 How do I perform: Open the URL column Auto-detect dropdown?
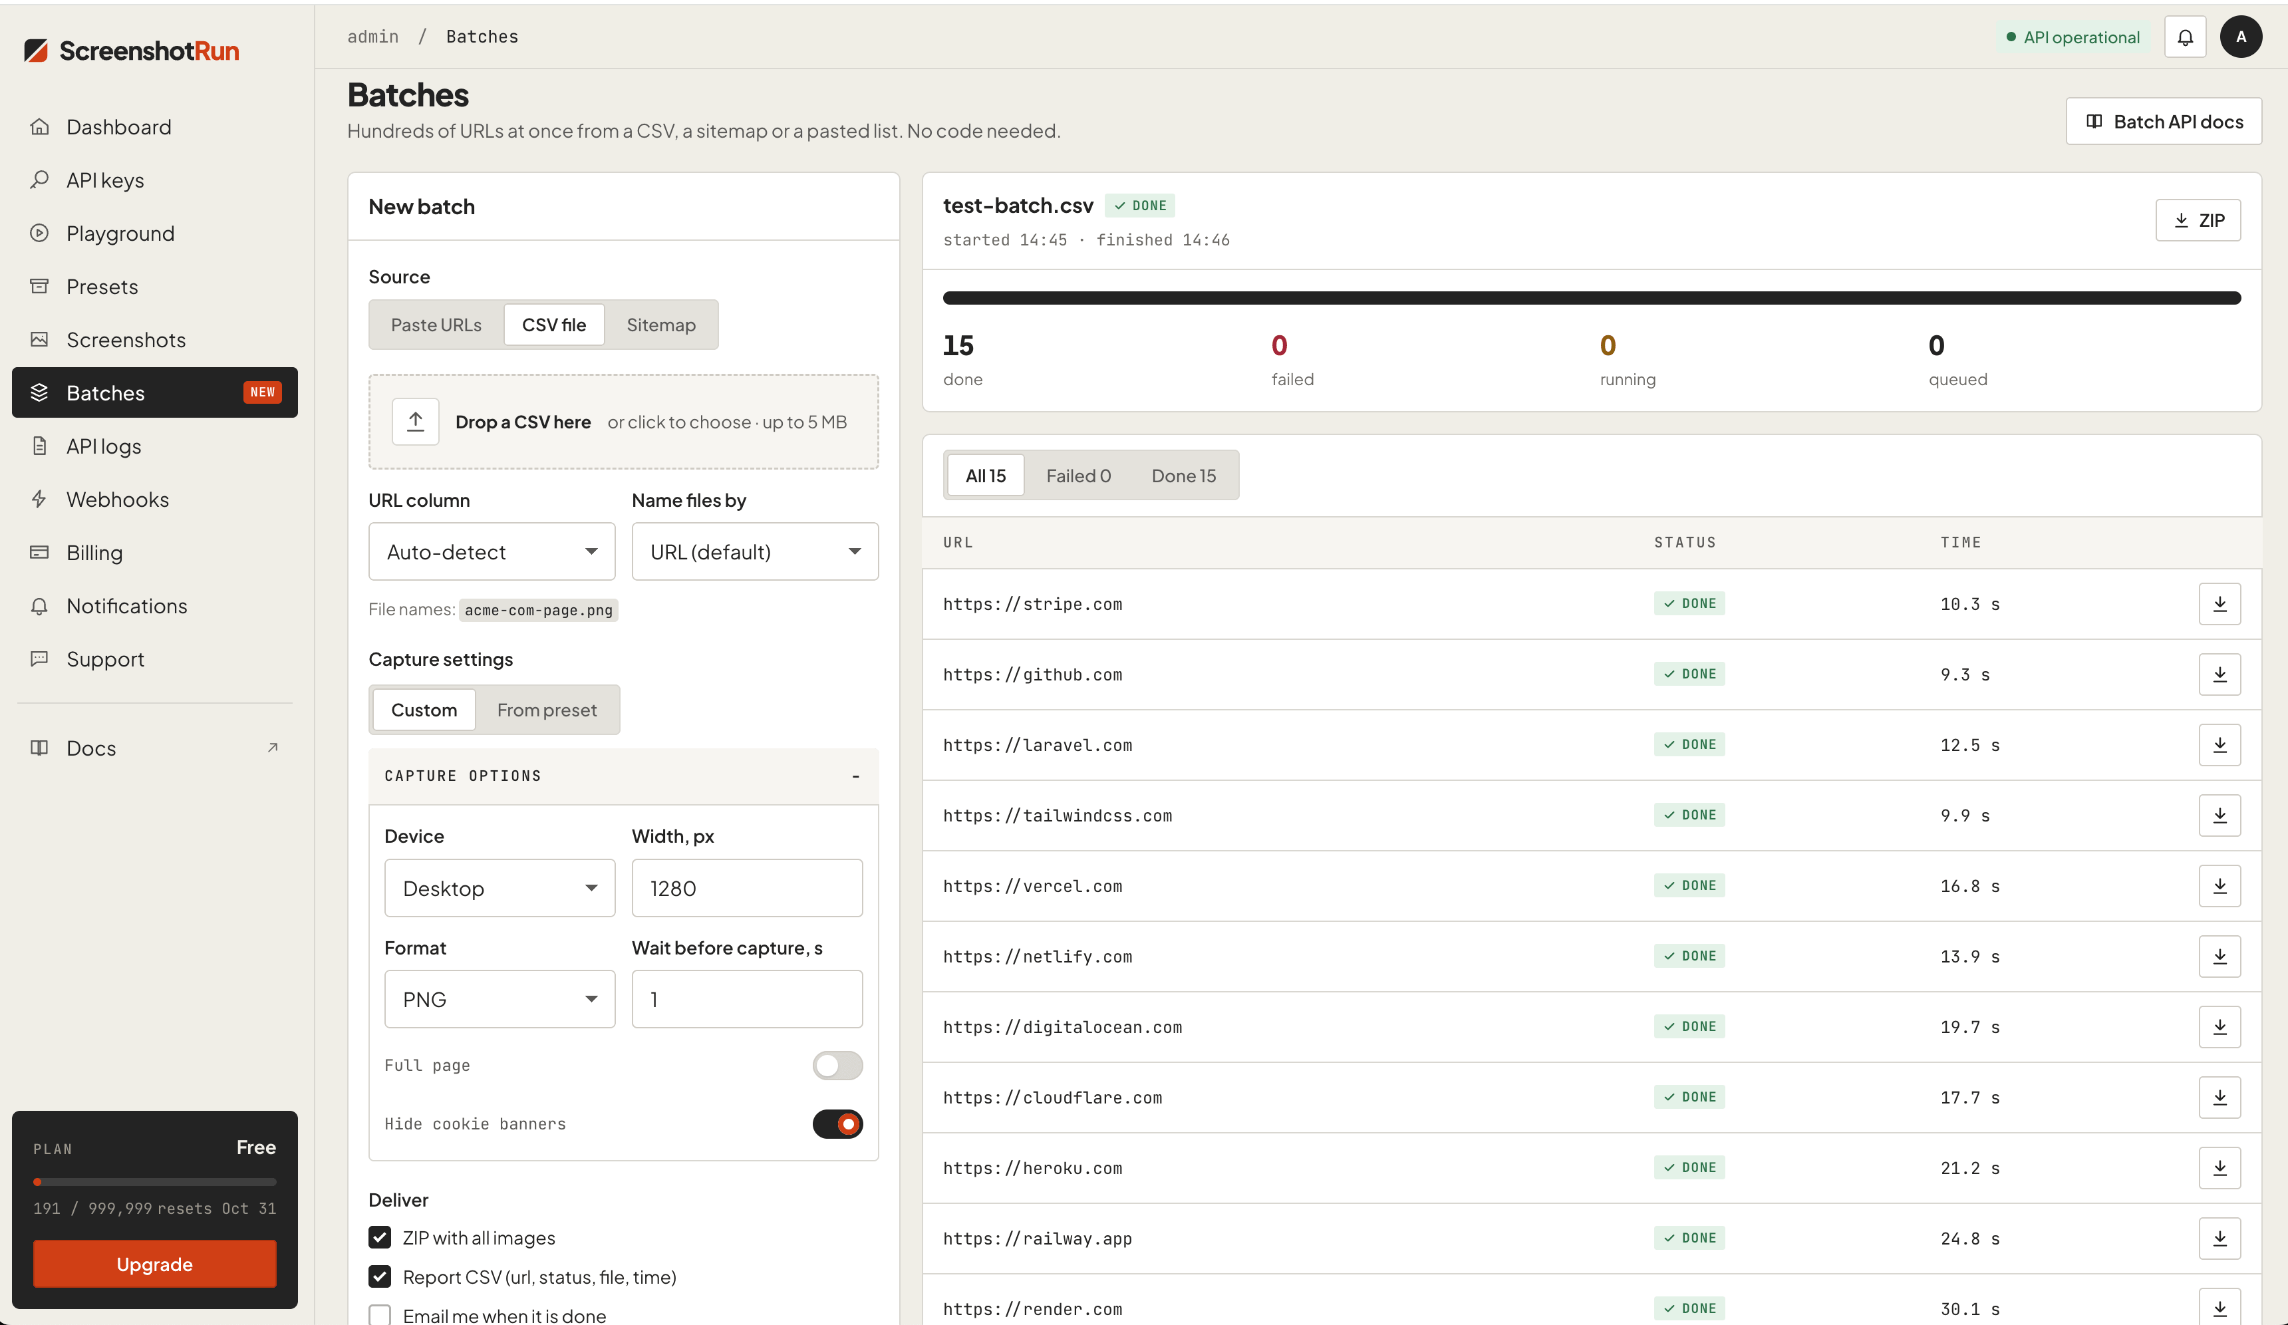(x=492, y=551)
